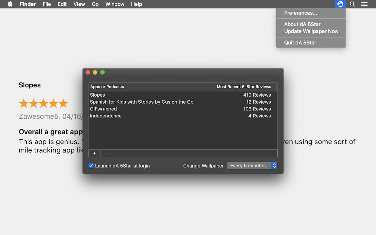Select About dA 5Star menu entry
The width and height of the screenshot is (376, 235).
[311, 24]
